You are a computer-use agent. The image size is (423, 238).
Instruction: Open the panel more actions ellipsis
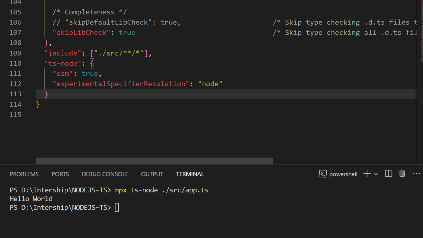416,173
